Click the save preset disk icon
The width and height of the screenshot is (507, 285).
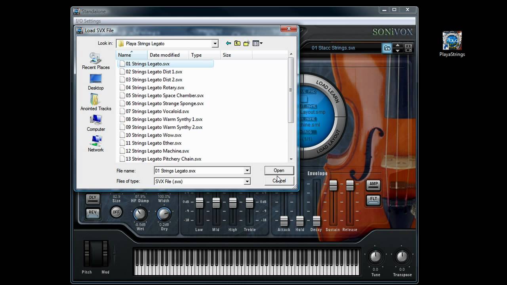coord(408,48)
